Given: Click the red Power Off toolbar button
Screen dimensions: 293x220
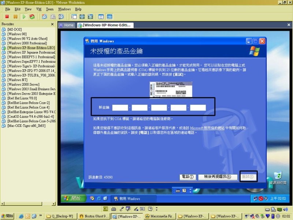Looking at the screenshot, I should (7, 16).
